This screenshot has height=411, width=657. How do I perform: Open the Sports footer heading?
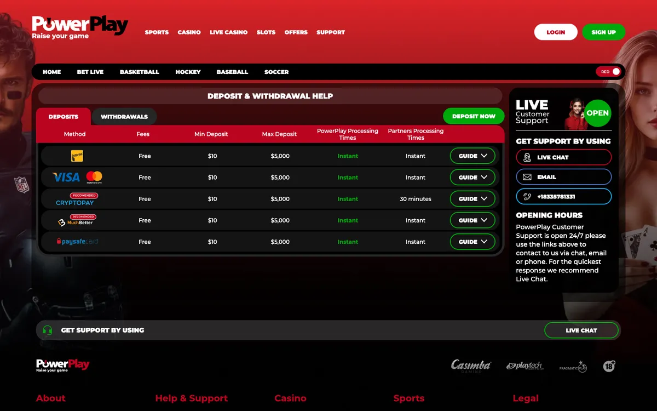tap(409, 398)
